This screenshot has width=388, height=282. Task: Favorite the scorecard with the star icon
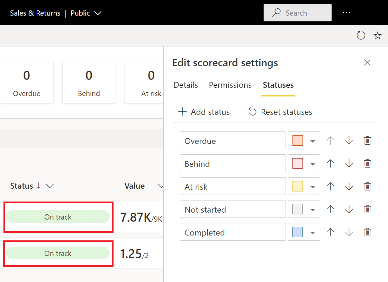(377, 35)
